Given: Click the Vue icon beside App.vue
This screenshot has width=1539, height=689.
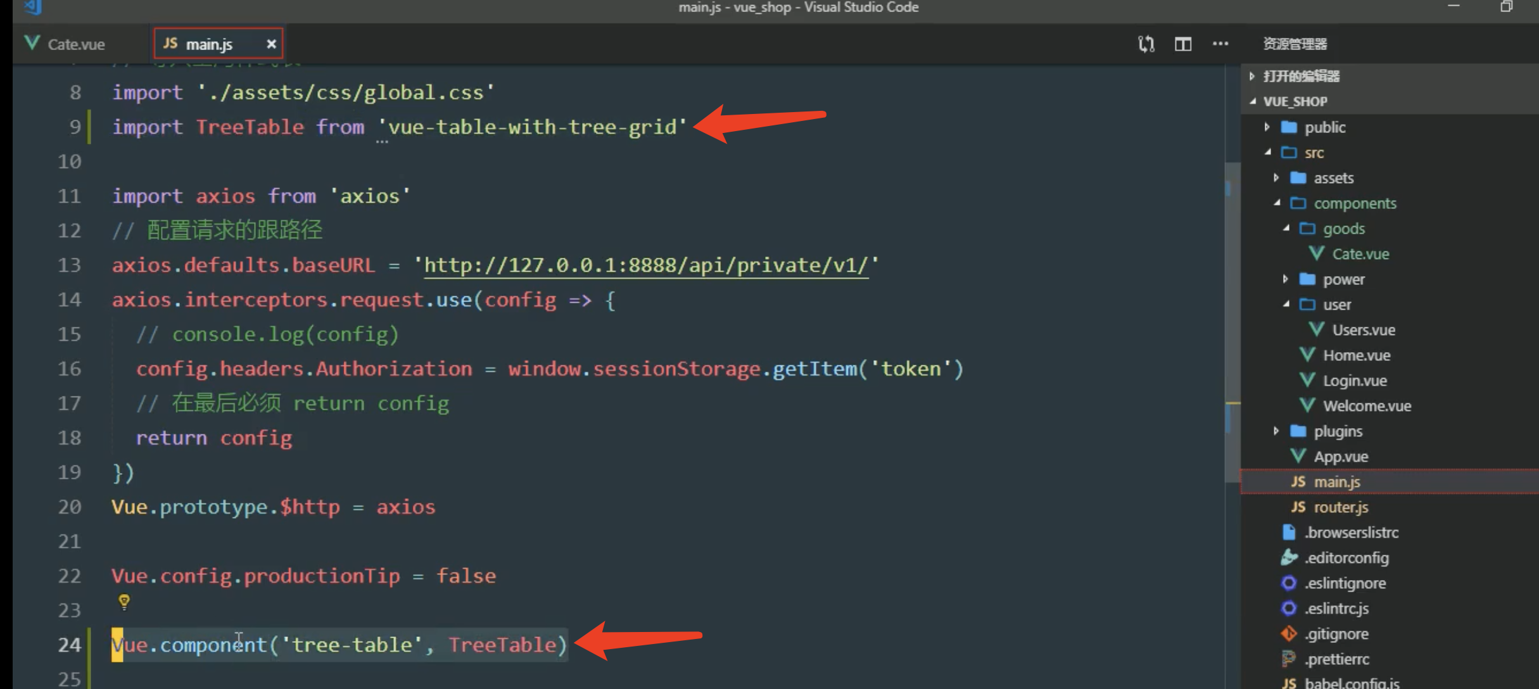Looking at the screenshot, I should click(x=1298, y=456).
